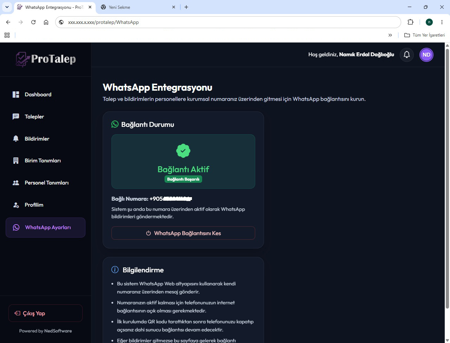Open the Chrome three-dot menu
This screenshot has width=450, height=343.
(442, 22)
